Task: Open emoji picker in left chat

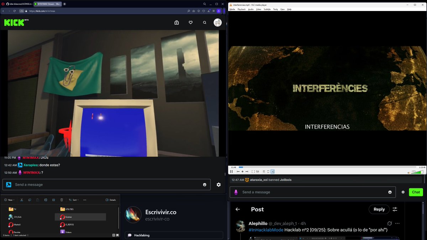Action: pos(205,185)
